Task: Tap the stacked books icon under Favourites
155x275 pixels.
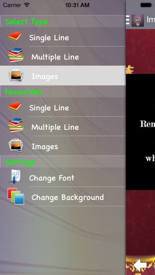Action: (16, 125)
